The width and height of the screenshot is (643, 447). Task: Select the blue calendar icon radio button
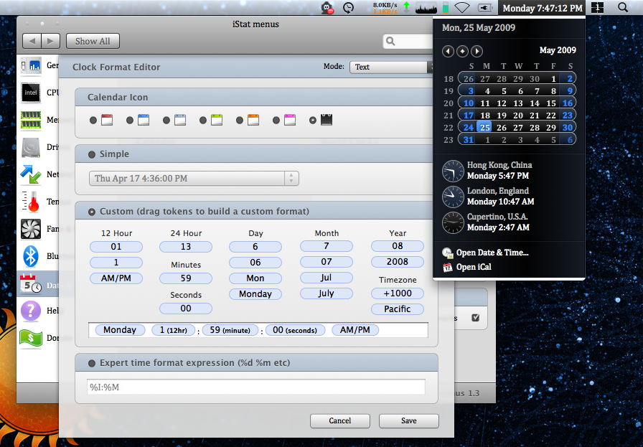coord(130,120)
